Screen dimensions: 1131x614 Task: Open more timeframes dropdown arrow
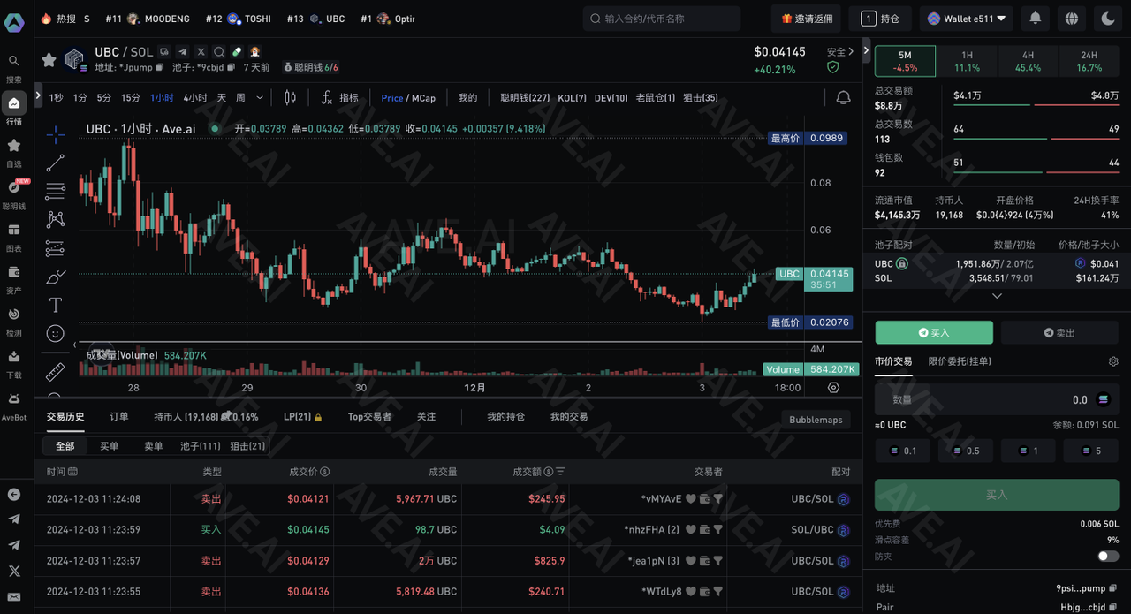coord(260,98)
